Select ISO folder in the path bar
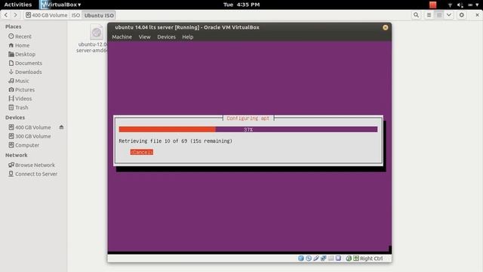Screen dimensions: 483x272 pyautogui.click(x=75, y=15)
